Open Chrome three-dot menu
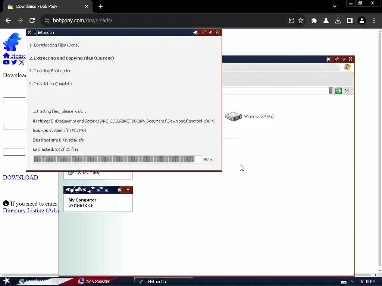Viewport: 382px width, 286px height. [x=374, y=21]
